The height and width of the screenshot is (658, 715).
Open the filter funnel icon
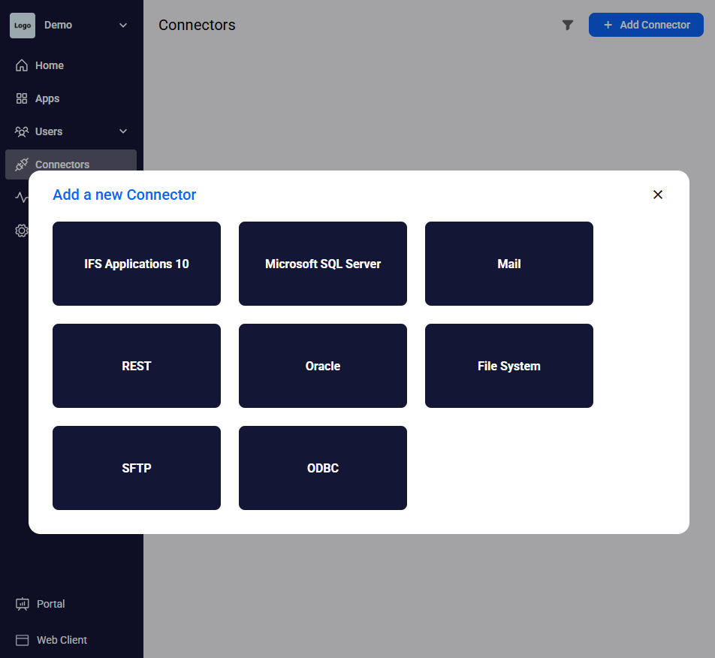568,25
